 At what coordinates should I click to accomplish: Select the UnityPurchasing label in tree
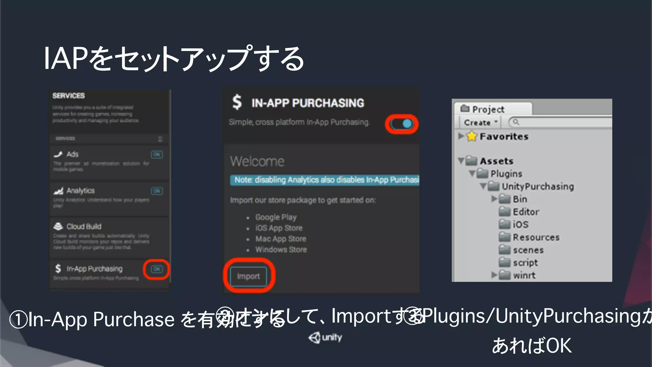click(538, 187)
